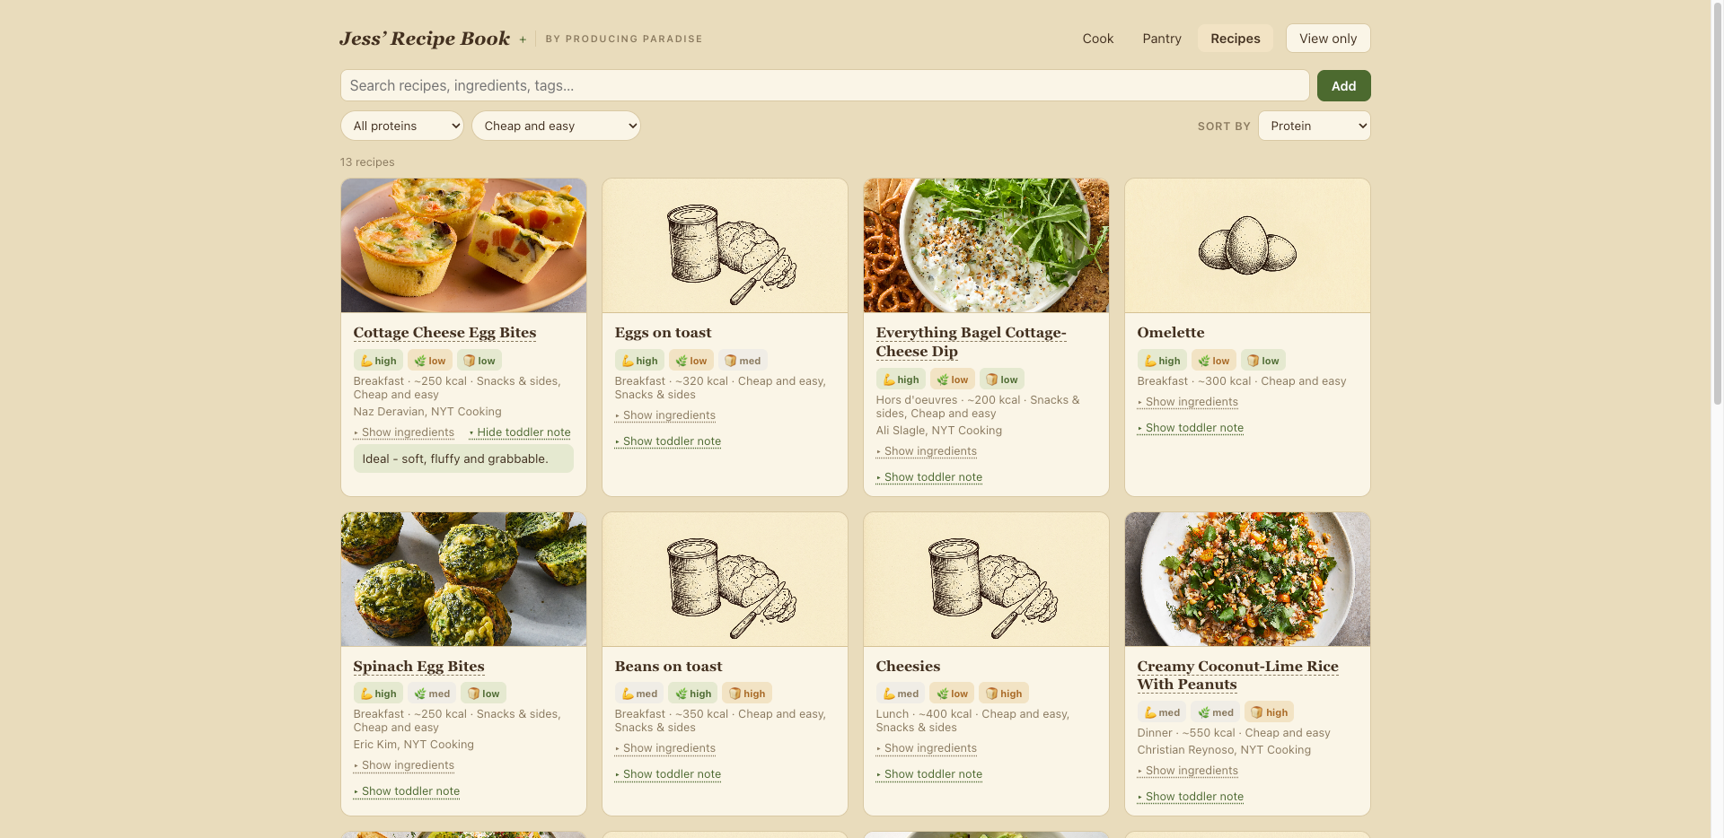Go to the Cook page
The height and width of the screenshot is (838, 1724).
pos(1097,39)
